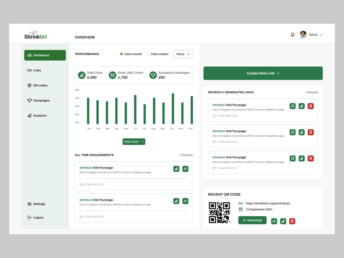344x258 pixels.
Task: Edit the first all time engagement link
Action: pyautogui.click(x=176, y=169)
